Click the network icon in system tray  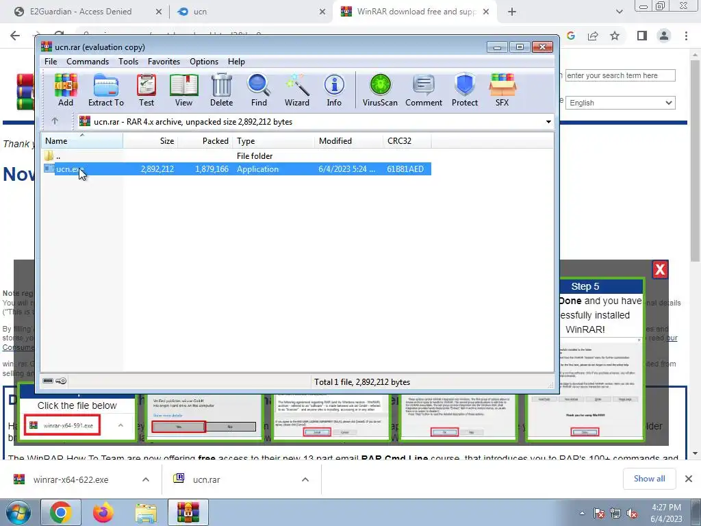click(x=615, y=514)
